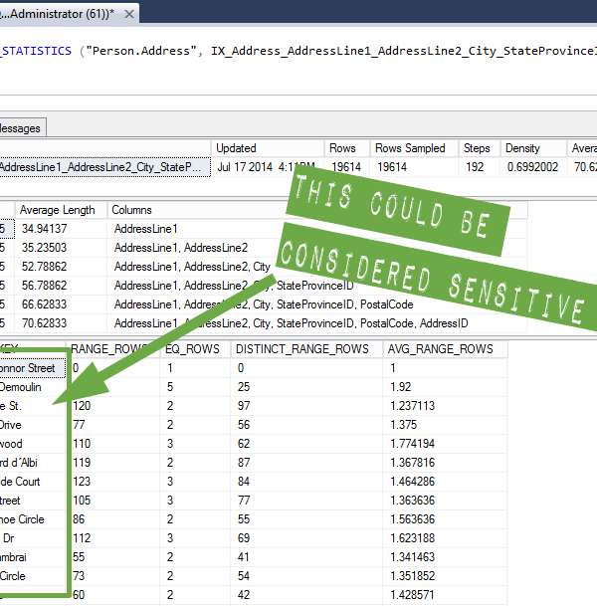Select the AddressLine1, AddressLine2, City cell
The image size is (597, 606).
pyautogui.click(x=192, y=267)
